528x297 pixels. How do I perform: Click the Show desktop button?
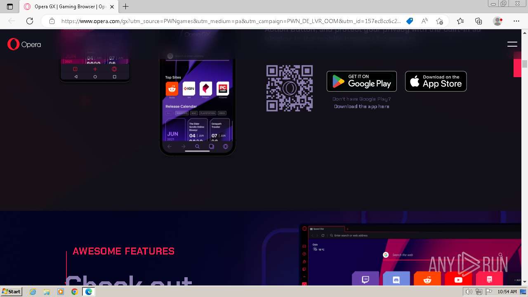click(523, 292)
